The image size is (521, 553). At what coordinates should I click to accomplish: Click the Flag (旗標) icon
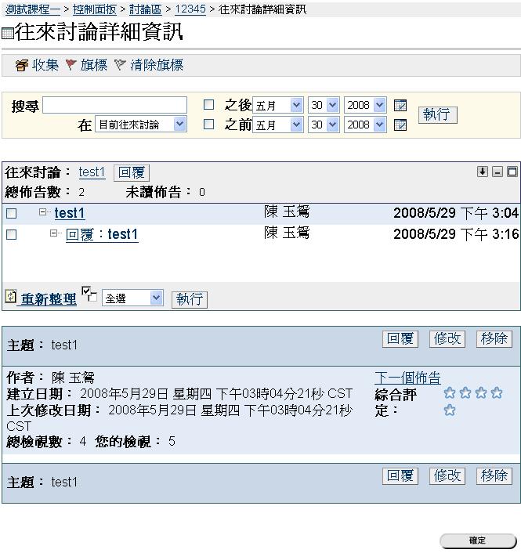[x=71, y=66]
